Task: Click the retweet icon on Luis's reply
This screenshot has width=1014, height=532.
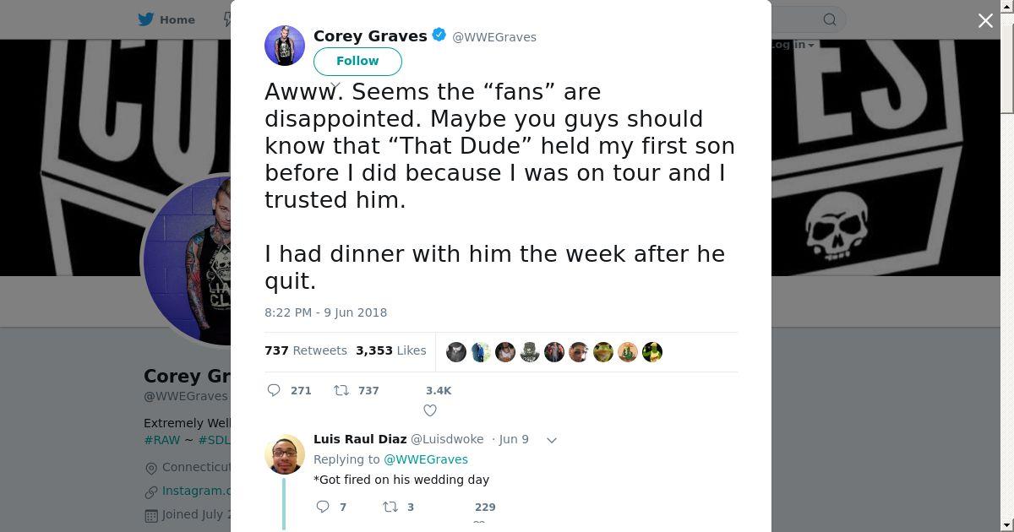Action: point(390,507)
